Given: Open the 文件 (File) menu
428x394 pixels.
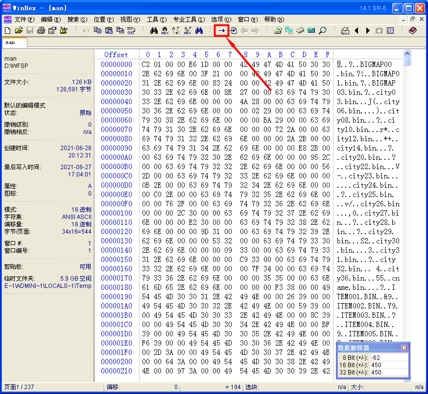Looking at the screenshot, I should tap(24, 20).
